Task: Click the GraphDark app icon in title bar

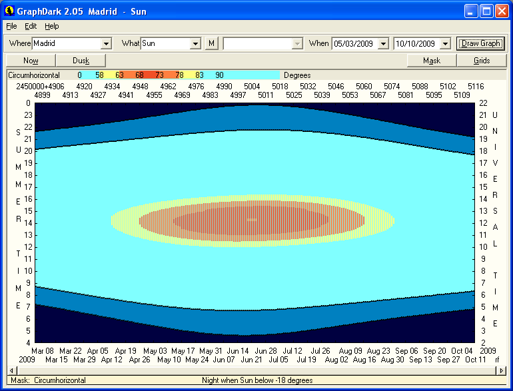Action: [9, 11]
